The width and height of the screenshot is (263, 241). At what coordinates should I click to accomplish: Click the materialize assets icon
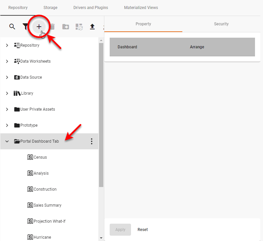click(x=79, y=27)
